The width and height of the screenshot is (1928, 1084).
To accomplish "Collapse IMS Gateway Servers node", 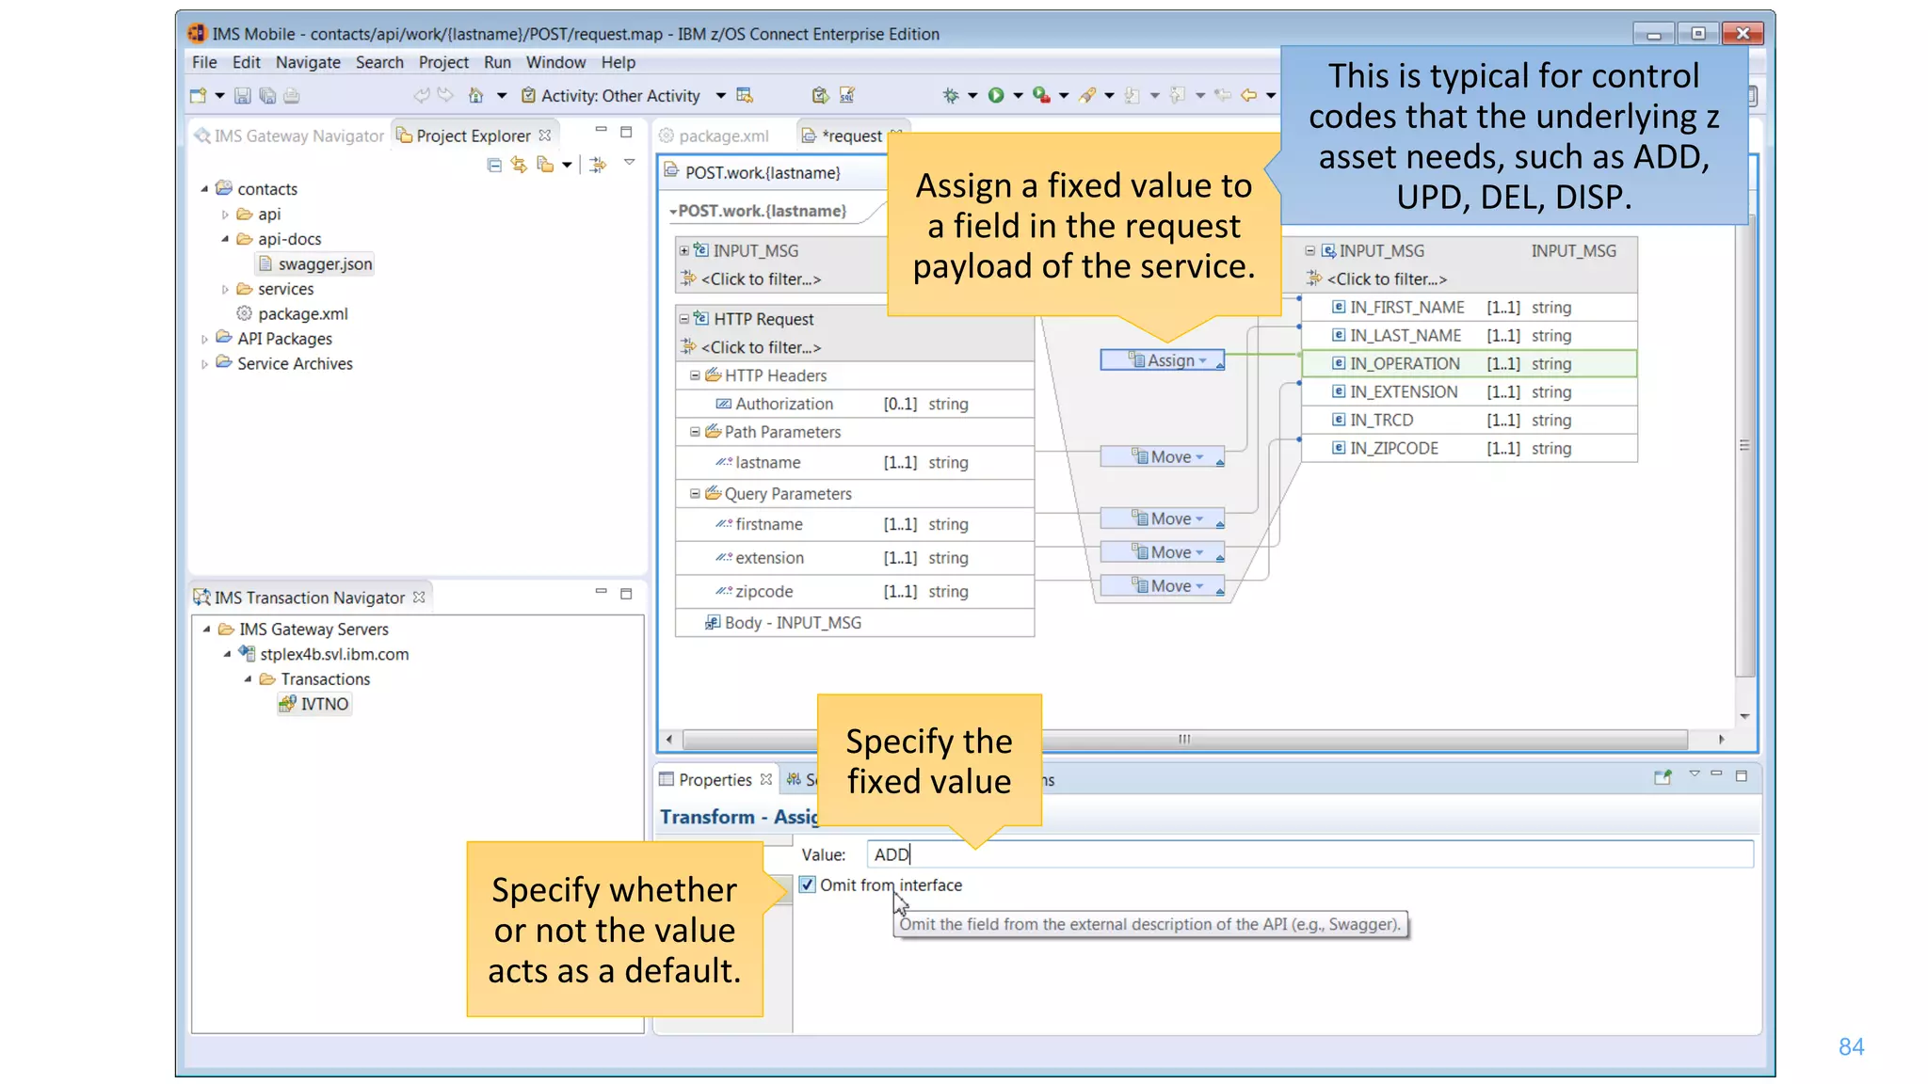I will (206, 629).
